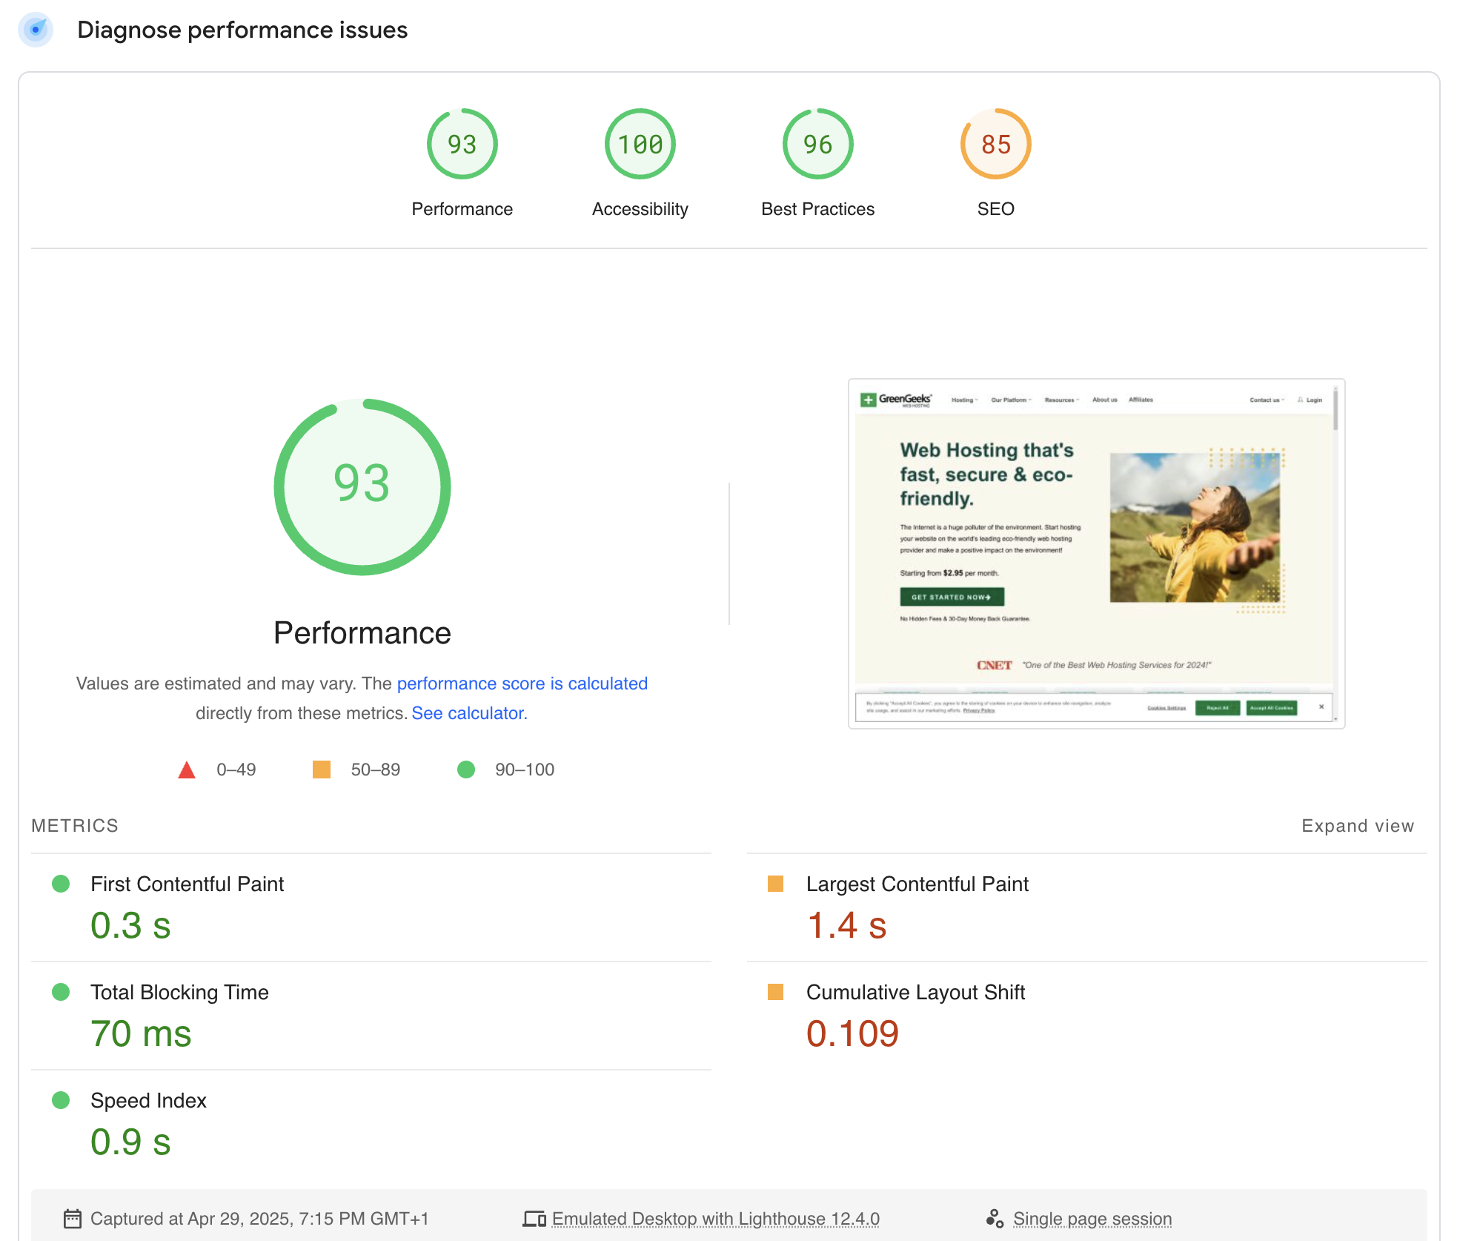Click the First Contentful Paint label
The image size is (1457, 1241).
pos(187,884)
